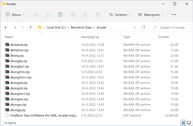Close the Arcade window
This screenshot has width=193, height=126.
pyautogui.click(x=187, y=4)
